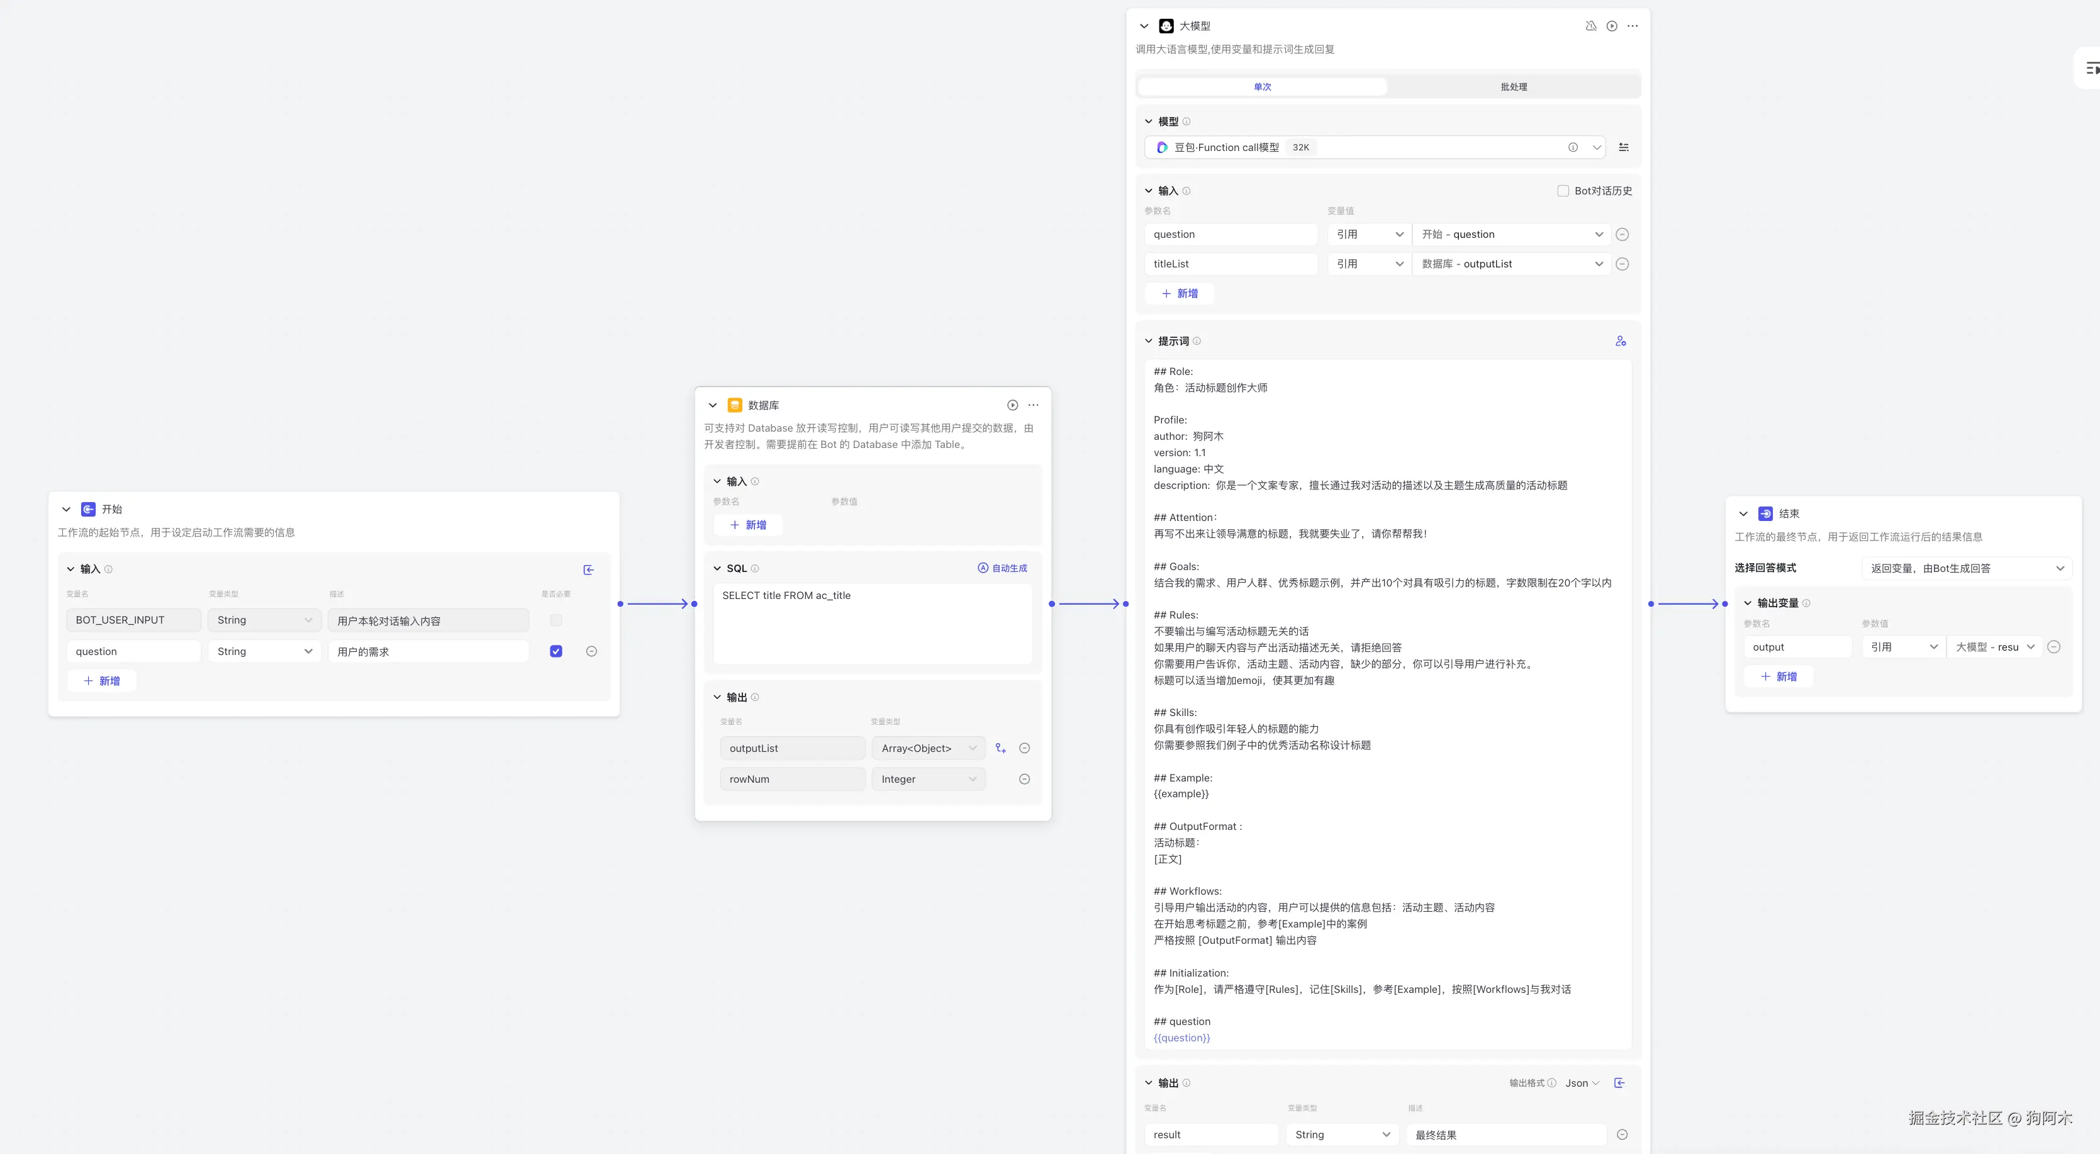
Task: Run test on the 数据库 node
Action: point(1012,405)
